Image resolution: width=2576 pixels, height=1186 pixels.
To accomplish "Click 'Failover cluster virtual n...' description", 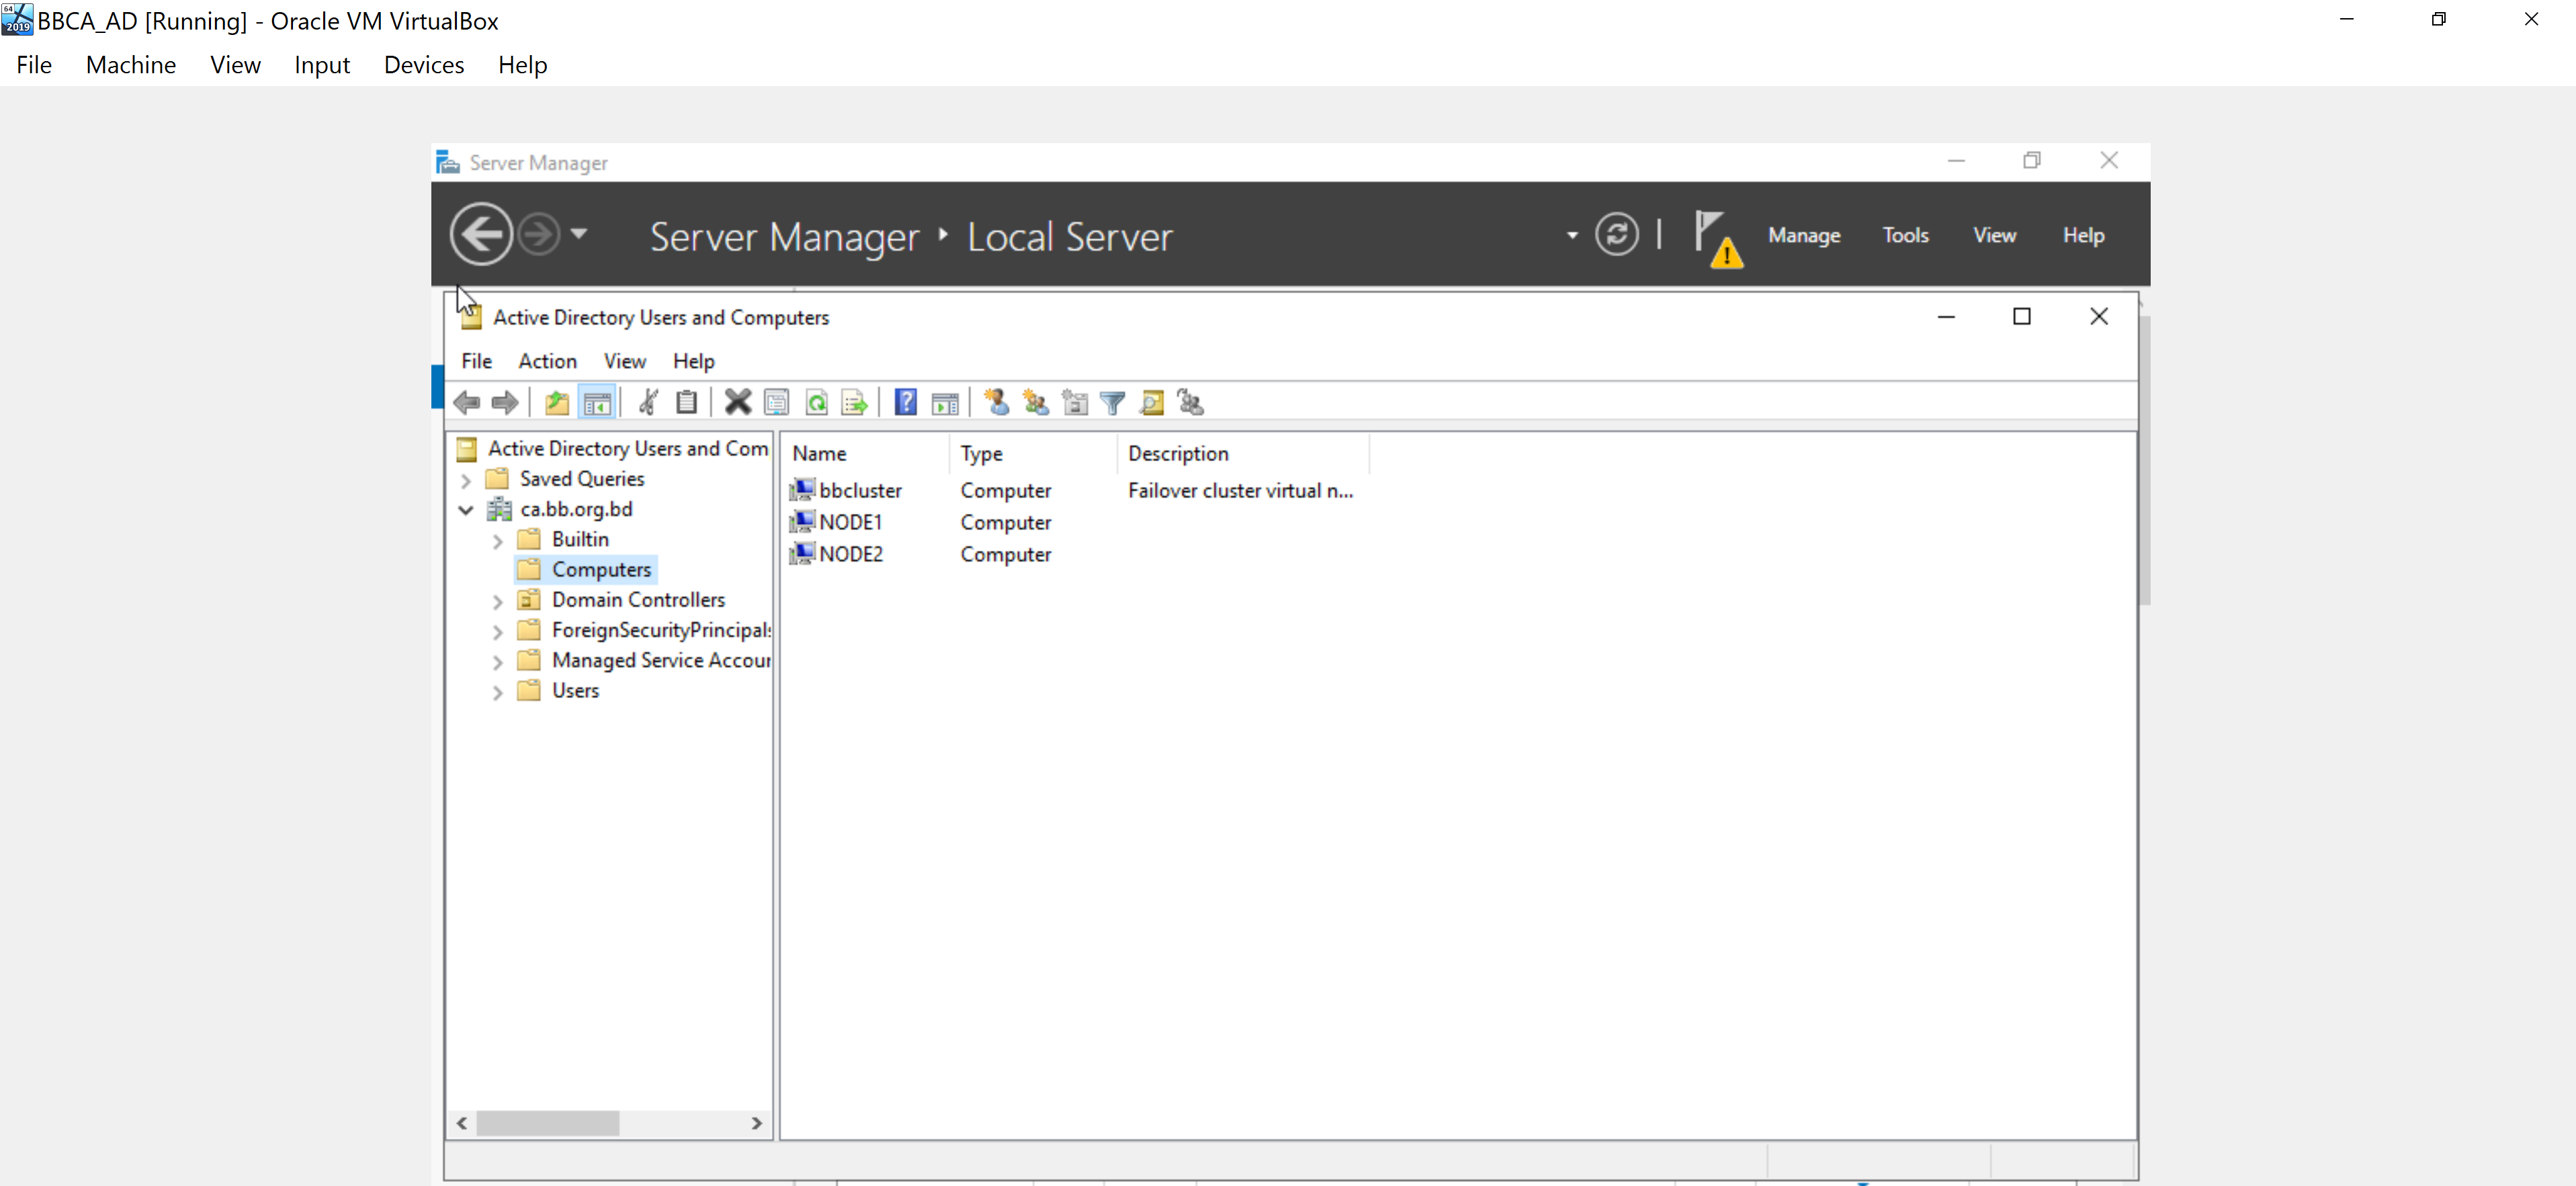I will [x=1240, y=490].
